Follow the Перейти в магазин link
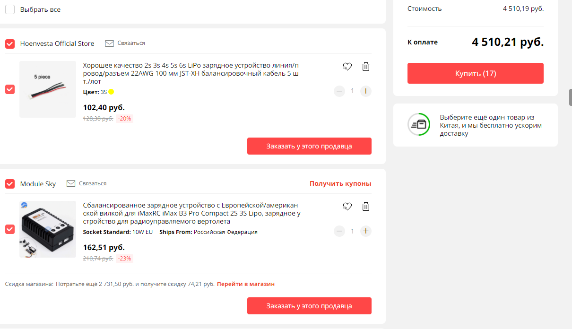 point(246,284)
